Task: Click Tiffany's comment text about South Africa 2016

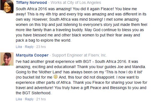Action: pos(81,25)
